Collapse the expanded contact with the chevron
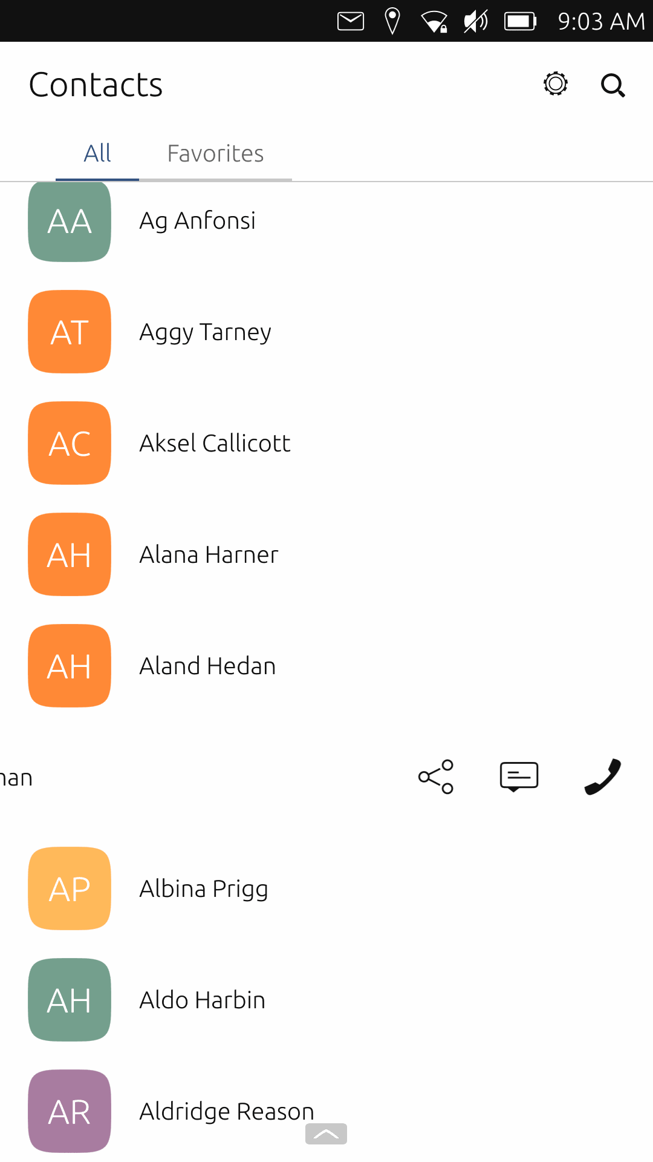Image resolution: width=653 pixels, height=1162 pixels. 326,1134
